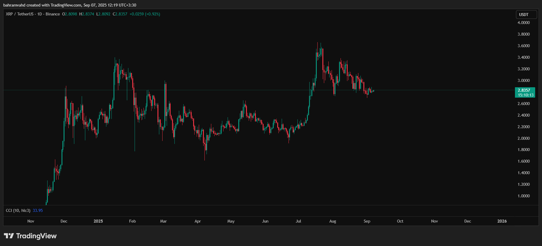Select Jul on the time axis
The image size is (542, 246).
click(x=298, y=221)
